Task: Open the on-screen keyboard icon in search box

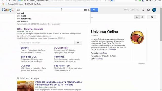Action: [85, 10]
